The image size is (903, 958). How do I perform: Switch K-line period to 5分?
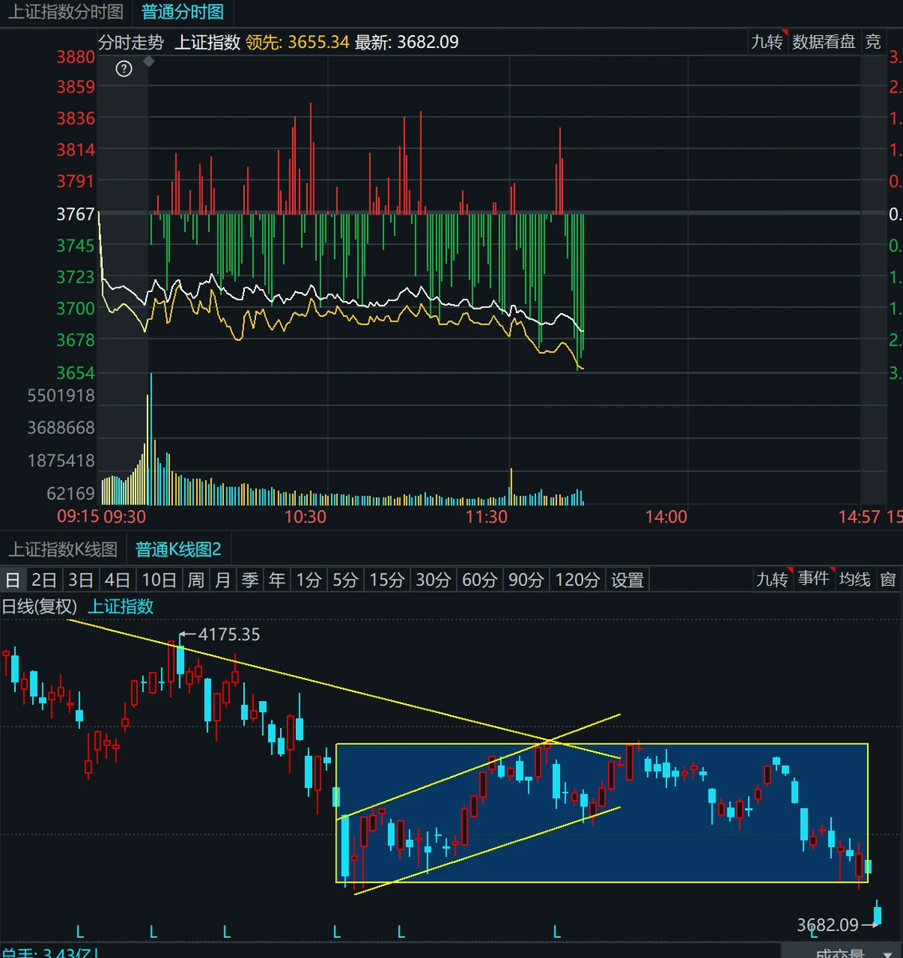(x=345, y=580)
